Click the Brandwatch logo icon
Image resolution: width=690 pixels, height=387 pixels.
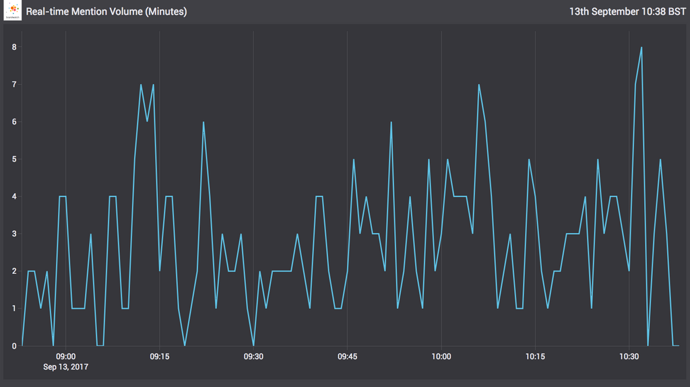(x=13, y=11)
